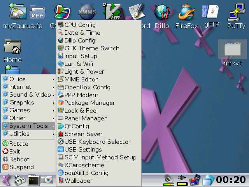The image size is (249, 187).
Task: Click the camera screenshot icon in panel
Action: [47, 180]
